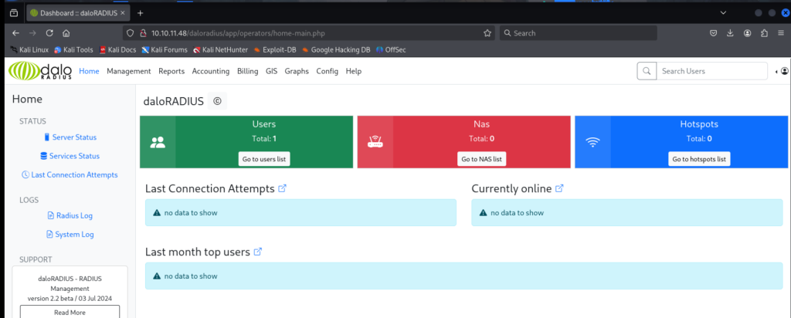Screen dimensions: 791x318
Task: Open external link icon beside Last month top users
Action: [x=258, y=252]
